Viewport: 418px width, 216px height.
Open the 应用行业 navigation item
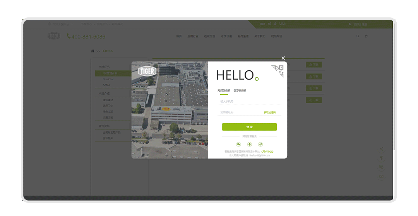coord(193,36)
